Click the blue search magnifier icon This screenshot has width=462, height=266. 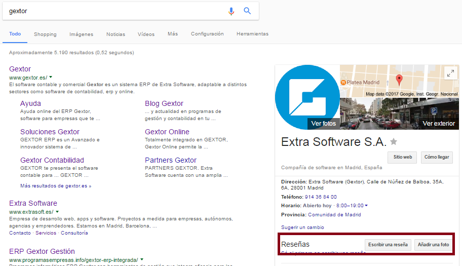247,11
